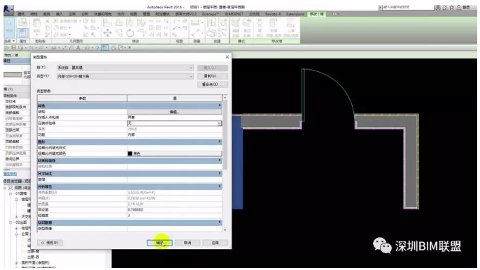Viewport: 480px width, 270px height.
Task: Select the Copy tool beside Move
Action: coord(119,33)
